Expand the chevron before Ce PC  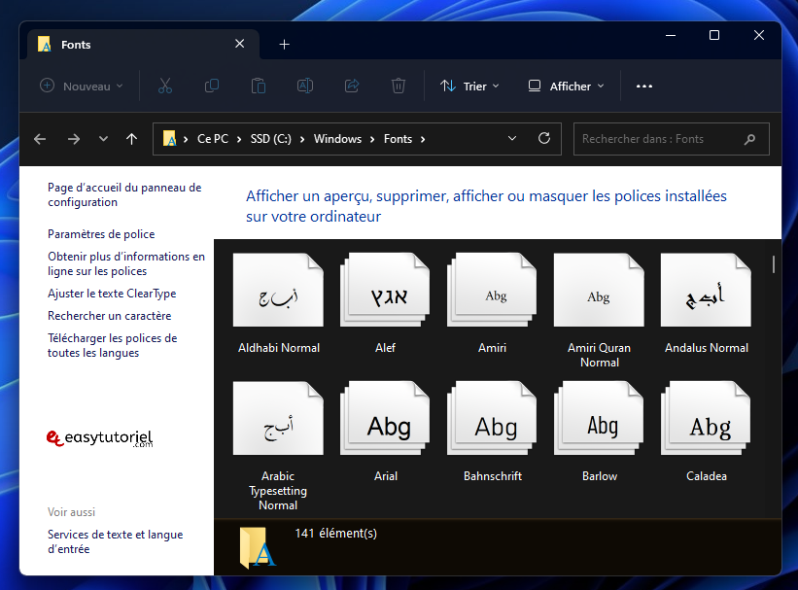coord(186,140)
